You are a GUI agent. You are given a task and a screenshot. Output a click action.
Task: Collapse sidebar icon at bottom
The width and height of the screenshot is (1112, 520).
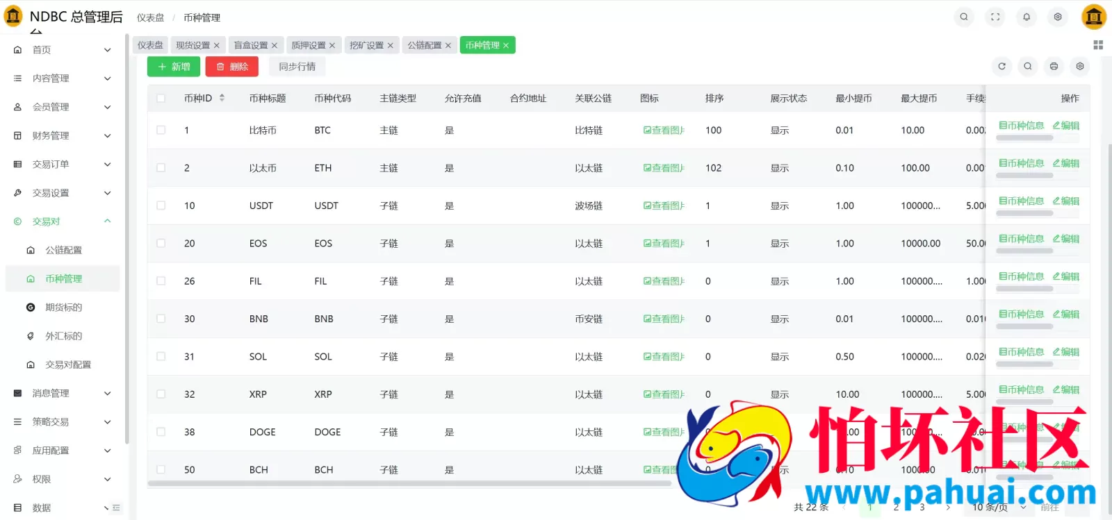pyautogui.click(x=116, y=508)
